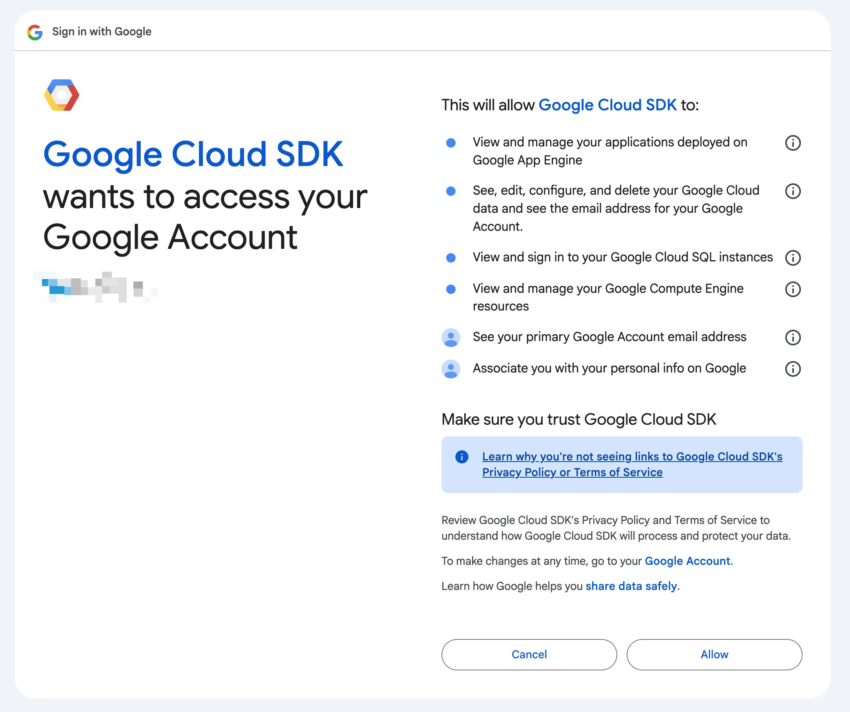850x712 pixels.
Task: Follow the Google Account link
Action: 687,561
